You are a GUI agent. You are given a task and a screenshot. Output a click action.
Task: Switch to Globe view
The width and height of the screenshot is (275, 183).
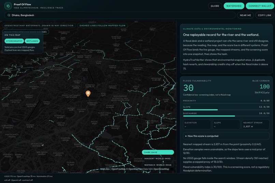tap(215, 6)
